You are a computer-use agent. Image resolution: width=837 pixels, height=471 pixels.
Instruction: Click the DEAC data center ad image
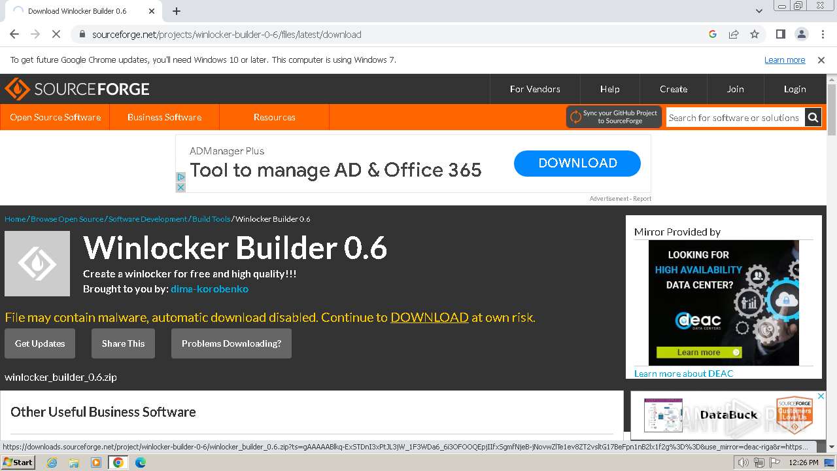point(724,303)
